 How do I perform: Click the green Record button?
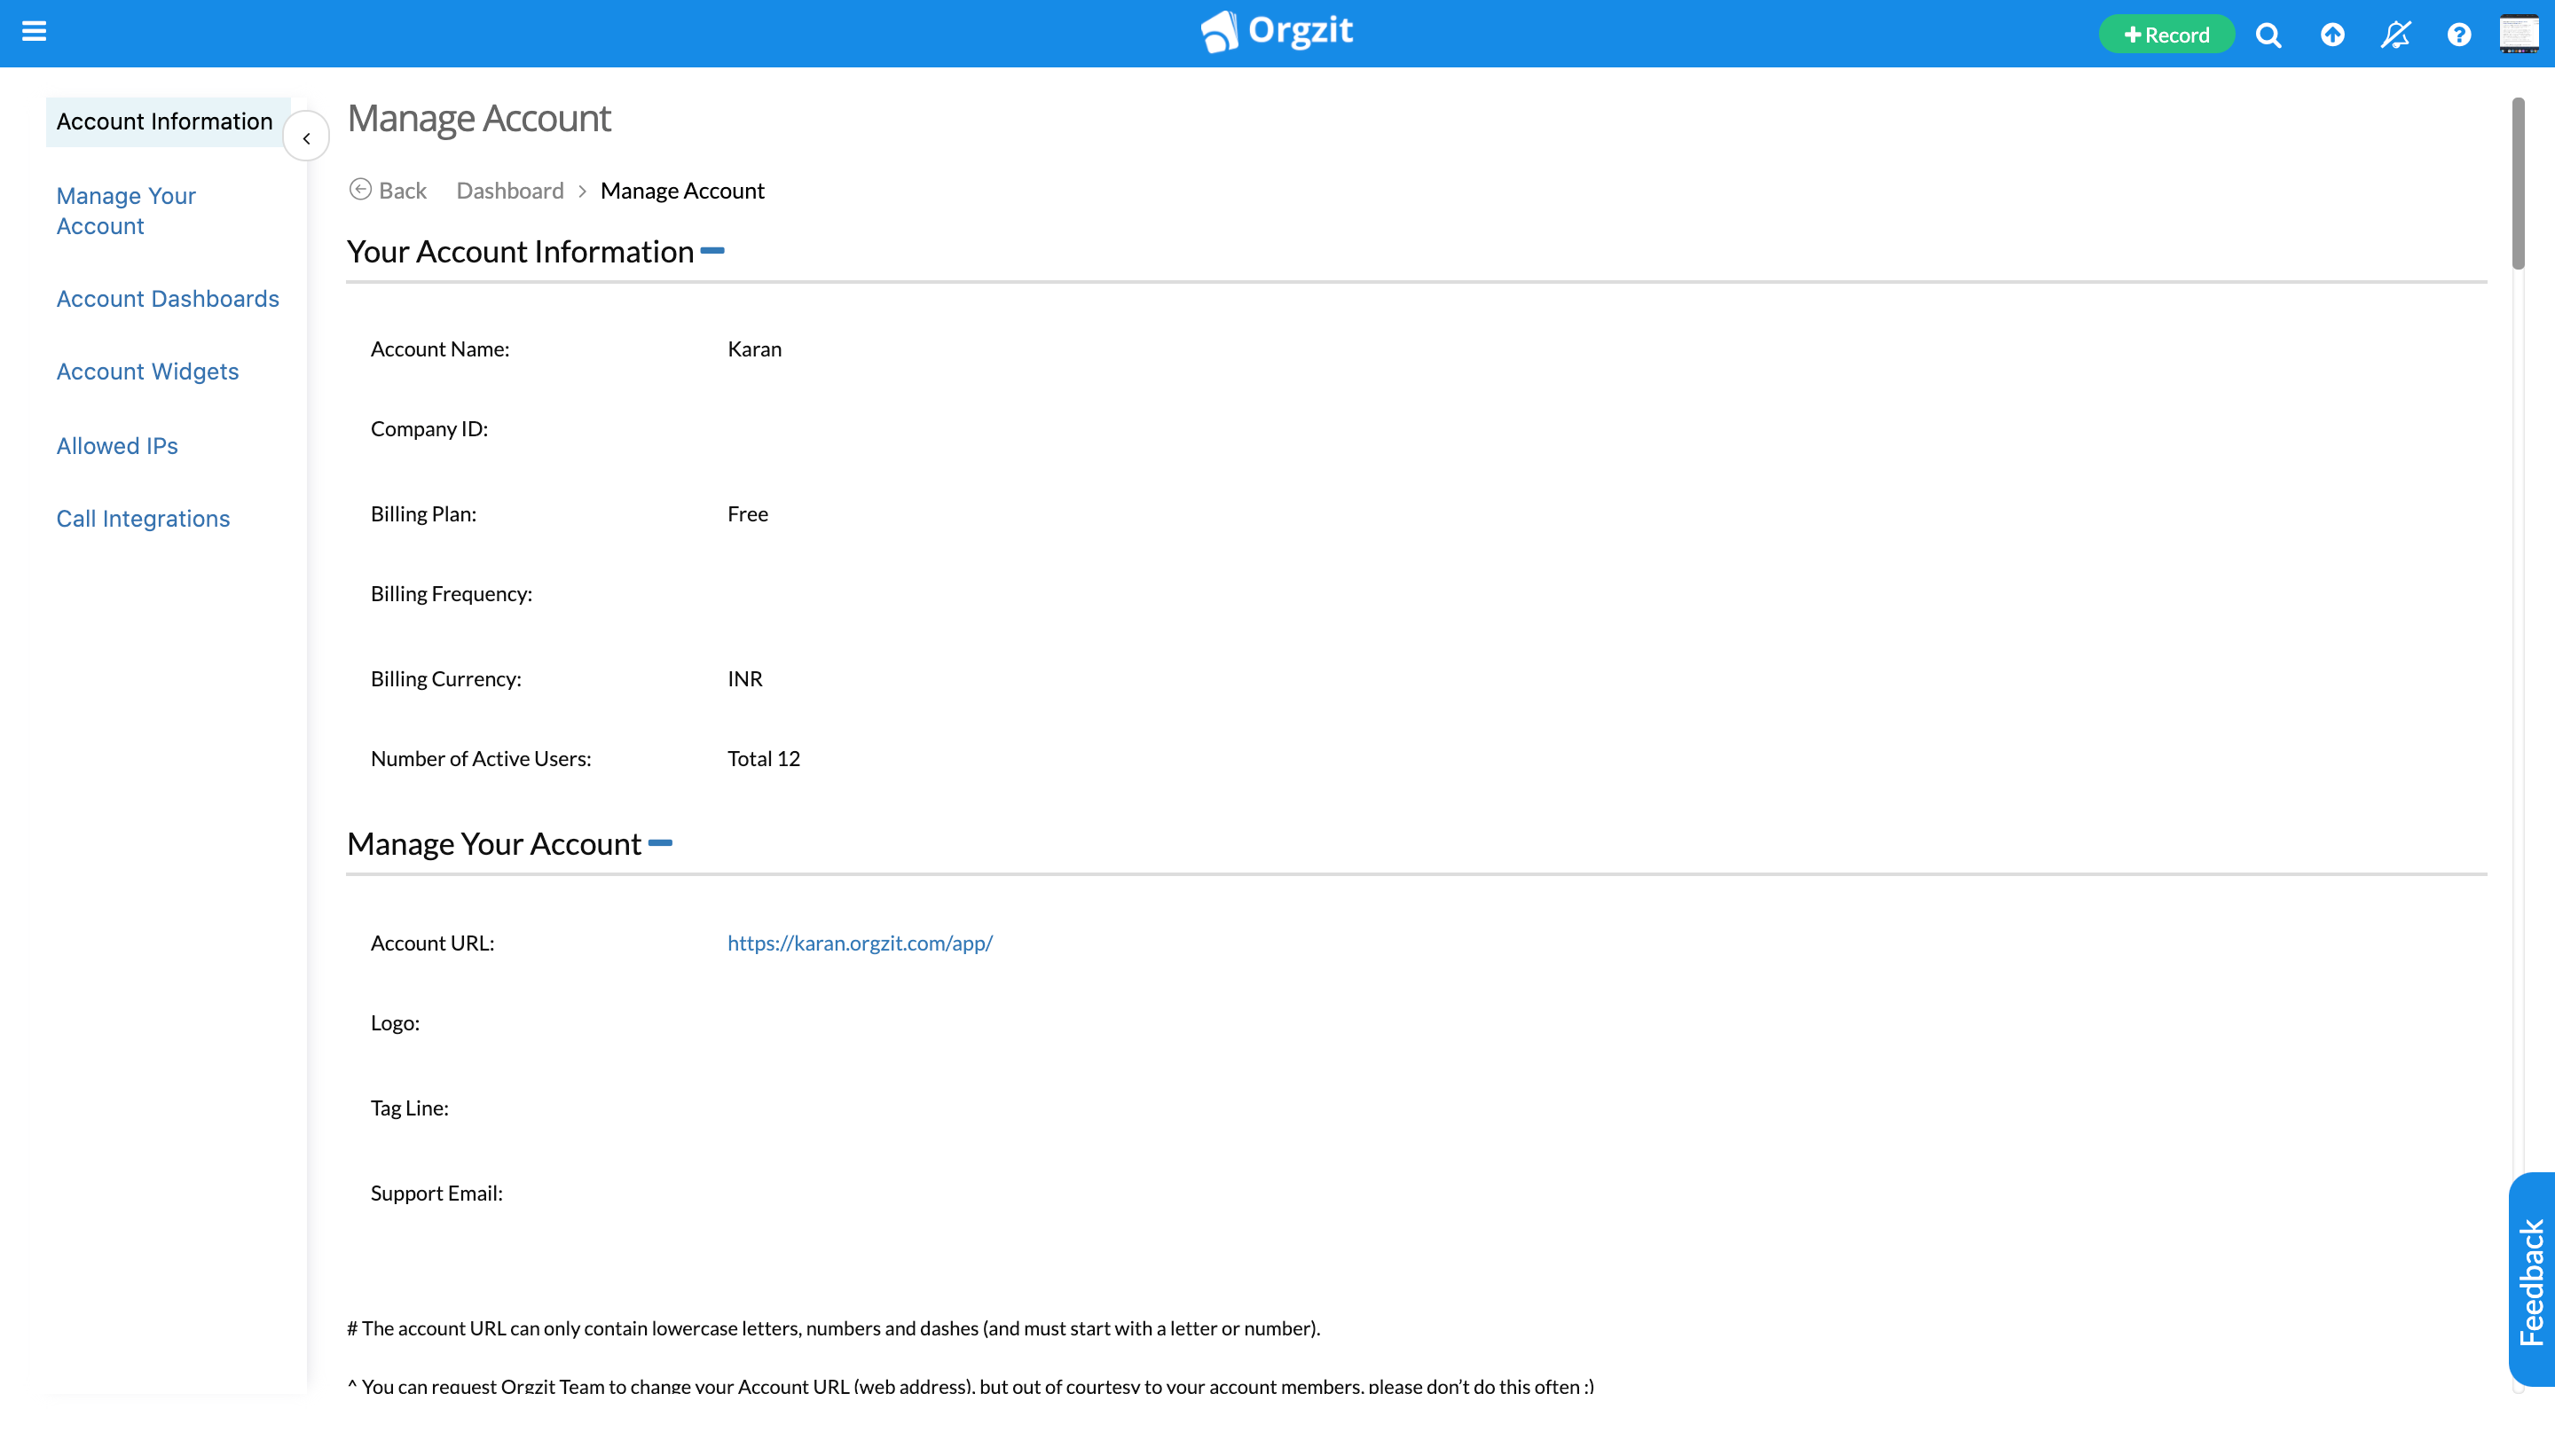[2166, 35]
